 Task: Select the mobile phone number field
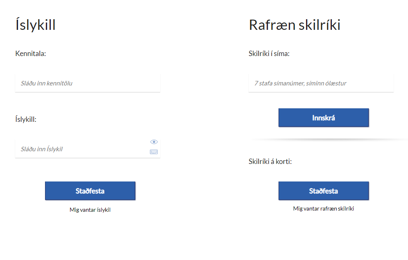(321, 83)
